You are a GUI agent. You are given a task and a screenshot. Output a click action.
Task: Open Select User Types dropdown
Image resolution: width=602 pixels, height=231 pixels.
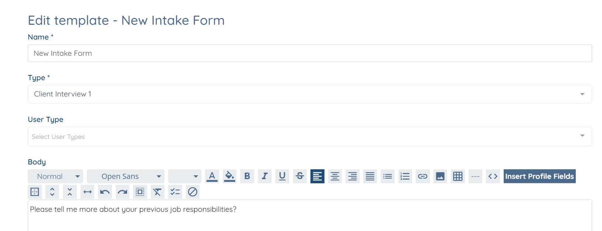click(310, 137)
